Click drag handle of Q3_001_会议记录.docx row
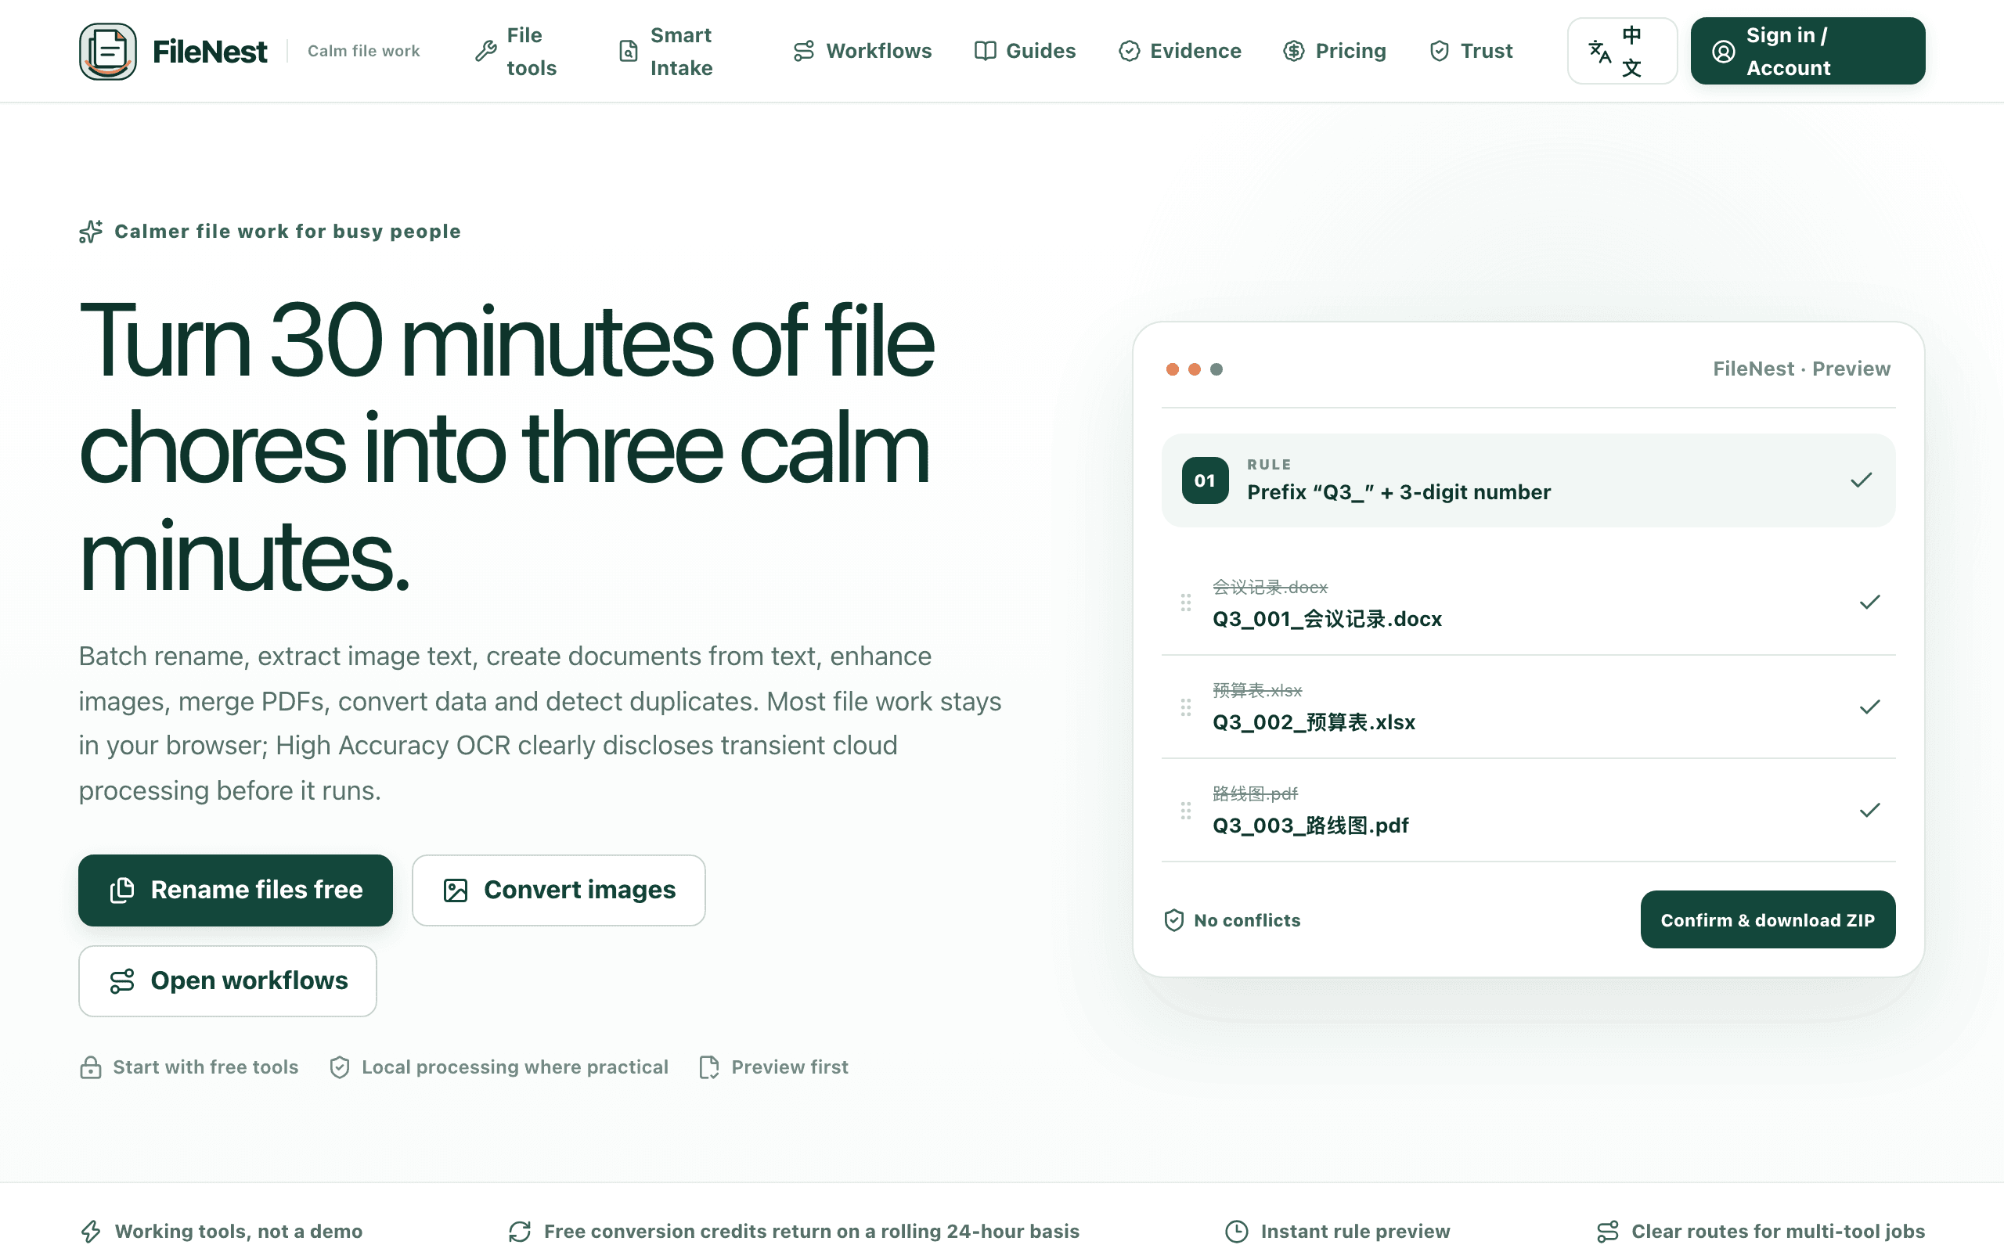The width and height of the screenshot is (2004, 1252). [1186, 602]
